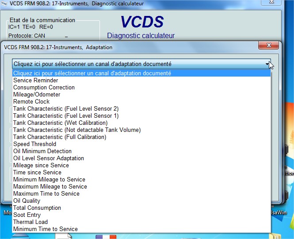This screenshot has width=294, height=239.
Task: Select the highlighted 'Cliquez ici' placeholder entry
Action: click(x=92, y=73)
